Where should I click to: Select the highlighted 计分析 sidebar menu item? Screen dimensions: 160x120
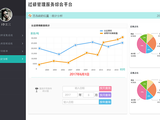[13, 59]
